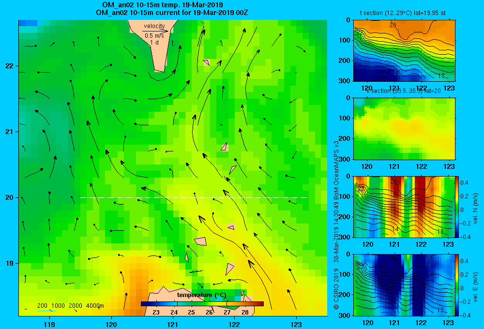Click longitude label 122 below main map

pyautogui.click(x=234, y=324)
